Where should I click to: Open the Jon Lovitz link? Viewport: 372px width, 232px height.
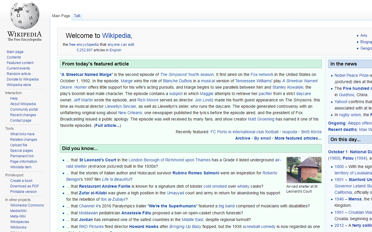(x=204, y=100)
